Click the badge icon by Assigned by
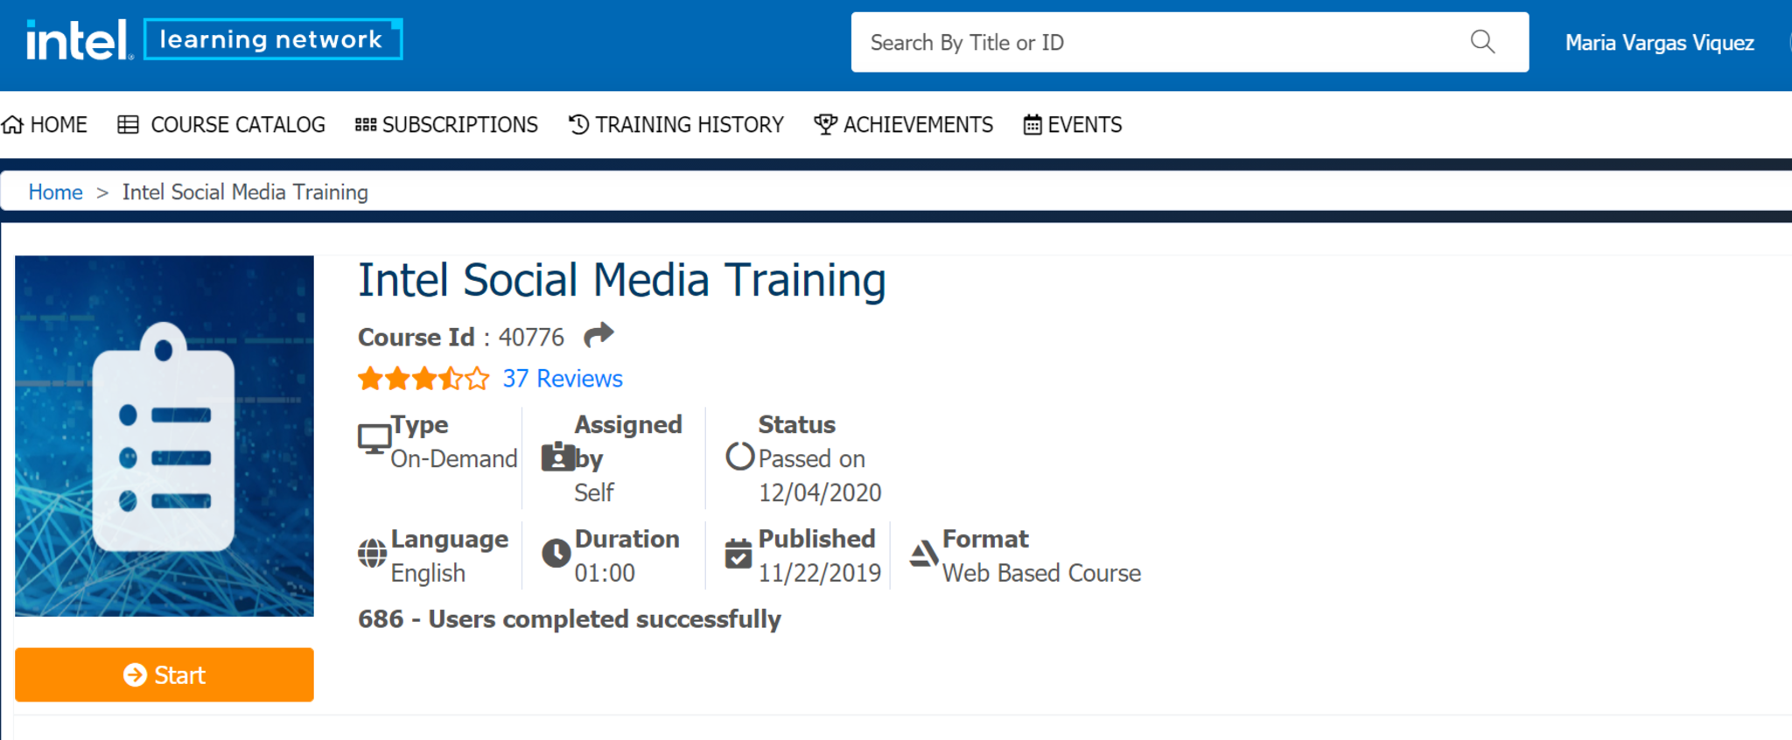The width and height of the screenshot is (1792, 740). (x=557, y=457)
